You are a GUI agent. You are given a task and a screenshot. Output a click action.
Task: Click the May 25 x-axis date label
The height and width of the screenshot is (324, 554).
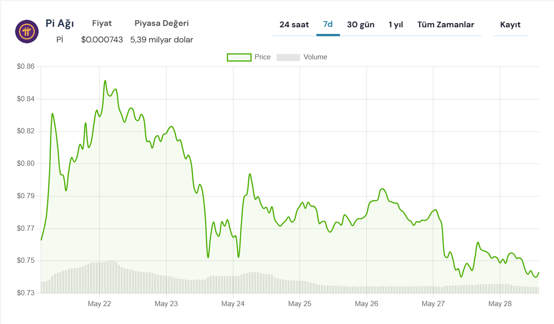tap(299, 304)
